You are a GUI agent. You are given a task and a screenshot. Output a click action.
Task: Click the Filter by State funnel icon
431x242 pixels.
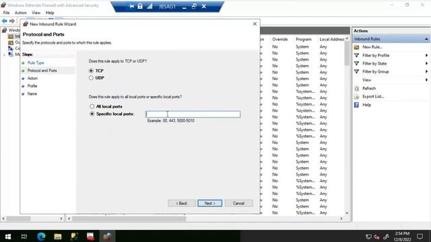point(356,63)
